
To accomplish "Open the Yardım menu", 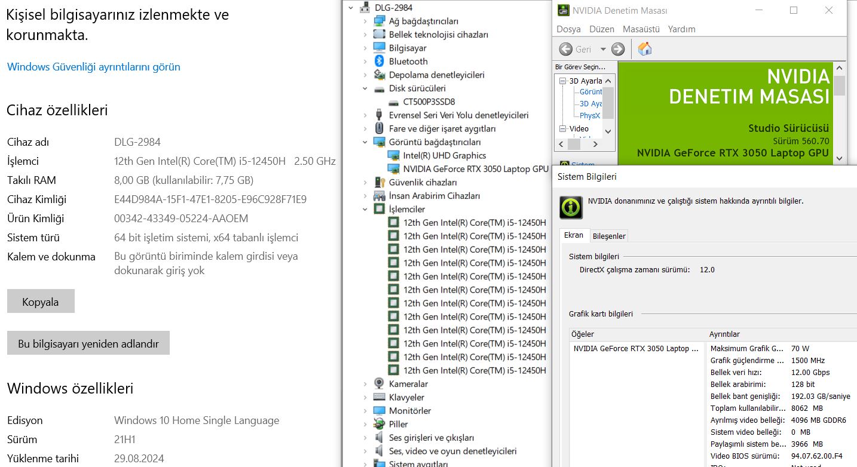I will pyautogui.click(x=682, y=29).
